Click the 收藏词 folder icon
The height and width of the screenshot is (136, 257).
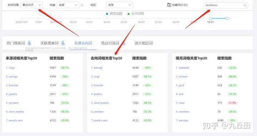coord(169,5)
